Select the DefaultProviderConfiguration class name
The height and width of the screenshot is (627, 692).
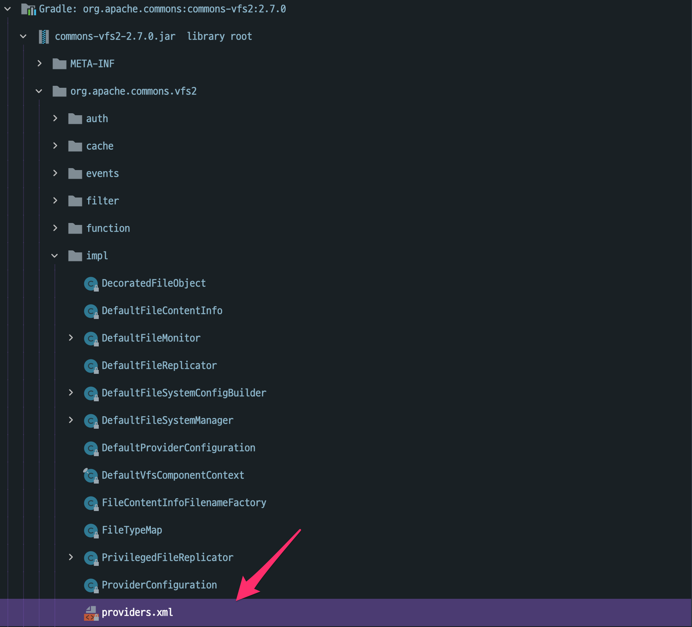178,448
